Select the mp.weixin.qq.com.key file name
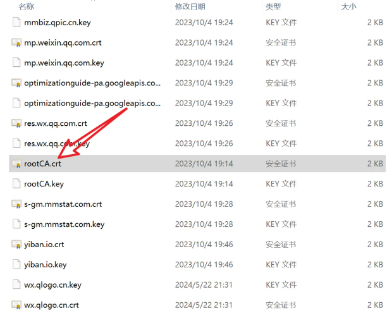Screen dimensions: 387x311 [x=64, y=63]
